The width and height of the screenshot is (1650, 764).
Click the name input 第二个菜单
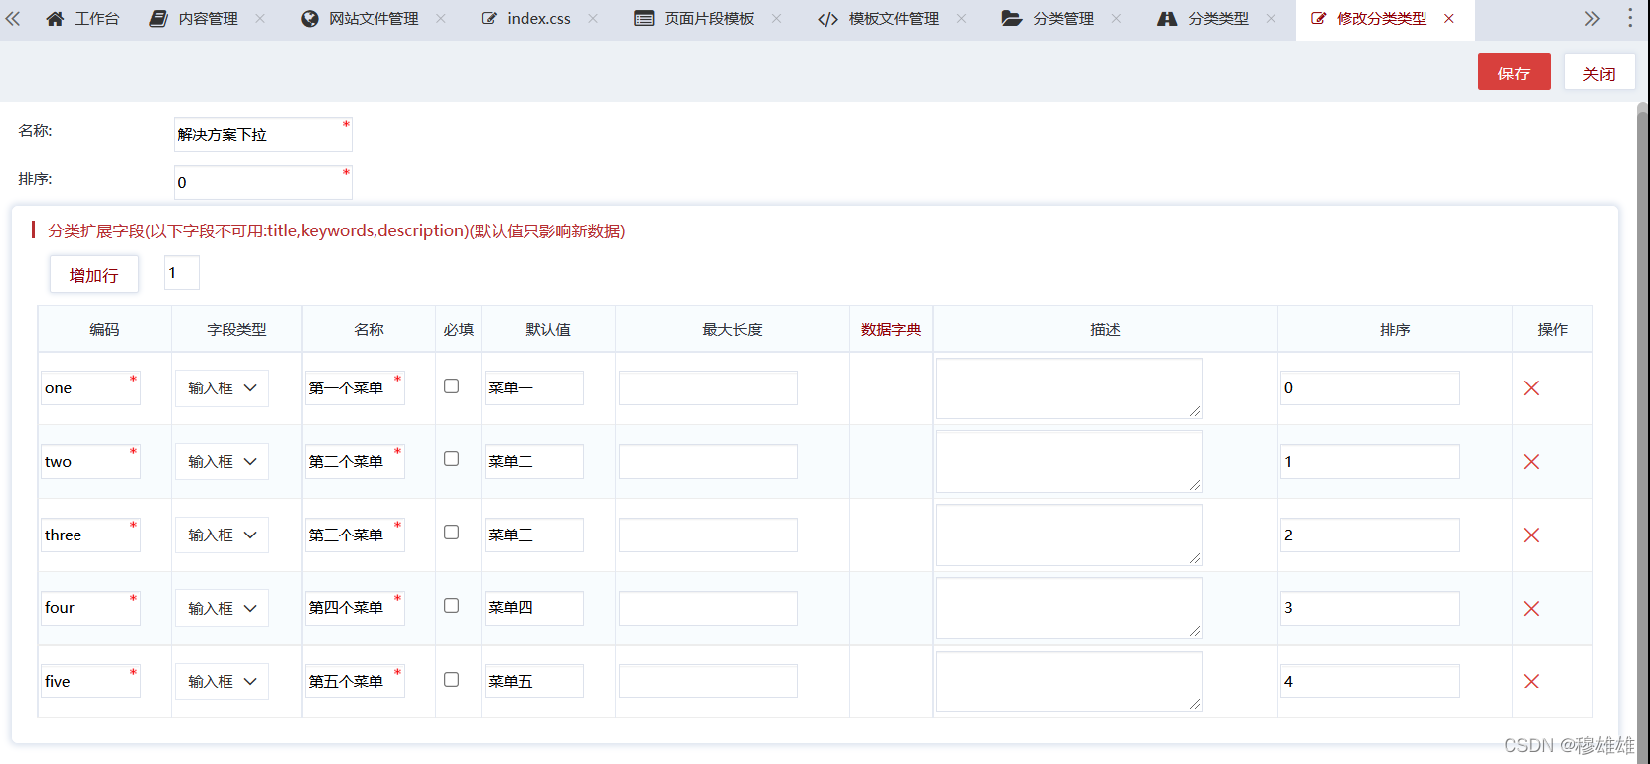(355, 462)
